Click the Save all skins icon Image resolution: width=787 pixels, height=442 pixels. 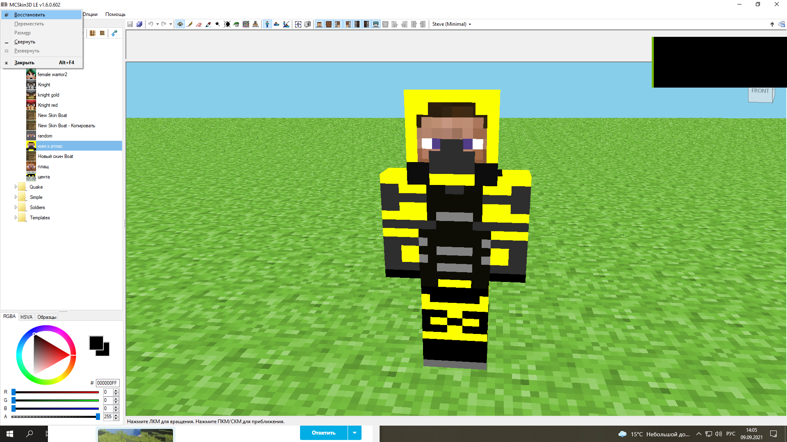(x=139, y=24)
